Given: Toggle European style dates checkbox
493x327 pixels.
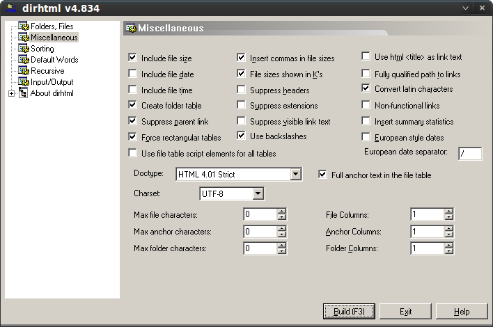Looking at the screenshot, I should tap(366, 138).
